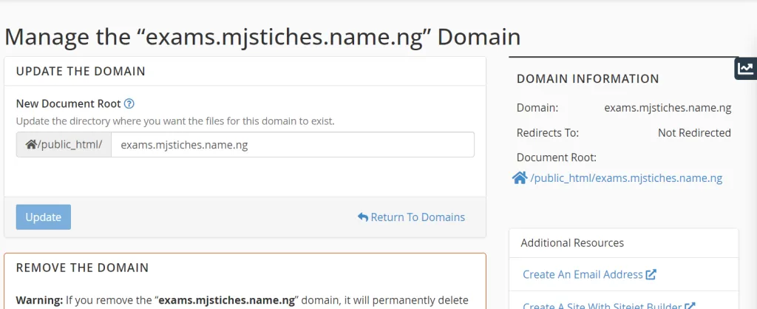Click the Additional Resources heading
The image size is (757, 309).
pyautogui.click(x=572, y=243)
